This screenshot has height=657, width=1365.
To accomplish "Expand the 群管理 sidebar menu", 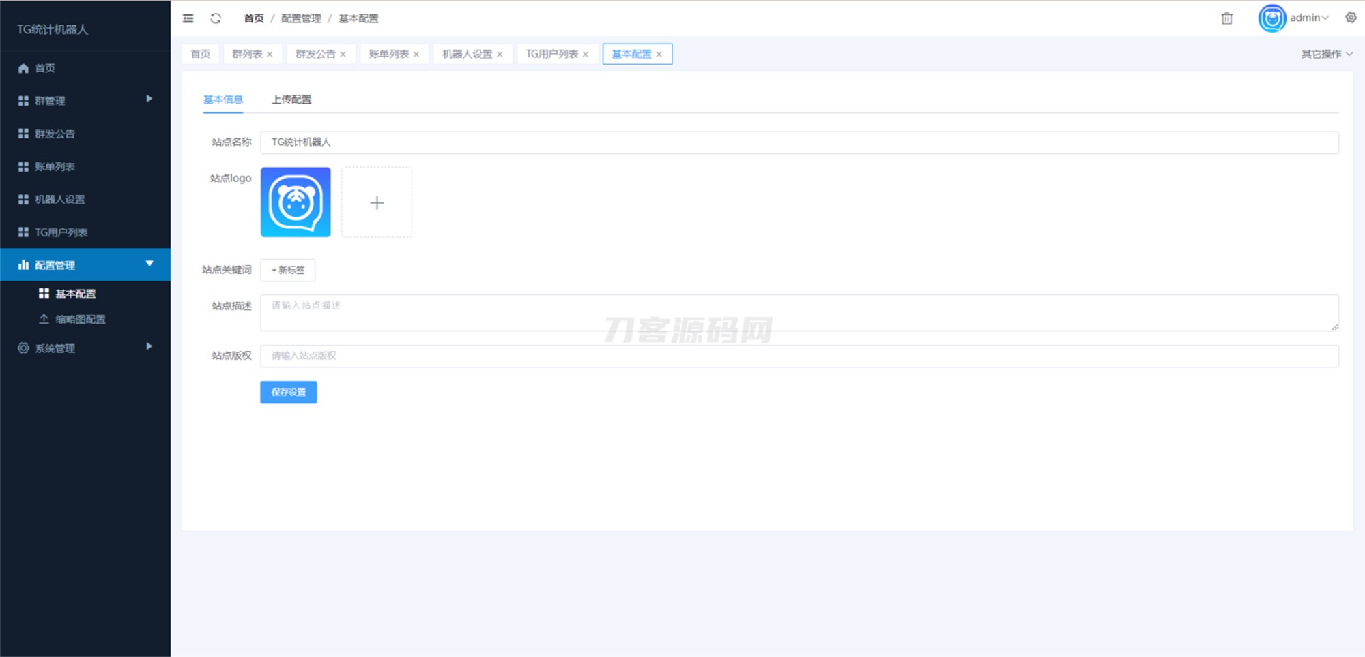I will [x=51, y=101].
